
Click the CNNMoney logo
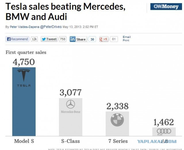(166, 7)
